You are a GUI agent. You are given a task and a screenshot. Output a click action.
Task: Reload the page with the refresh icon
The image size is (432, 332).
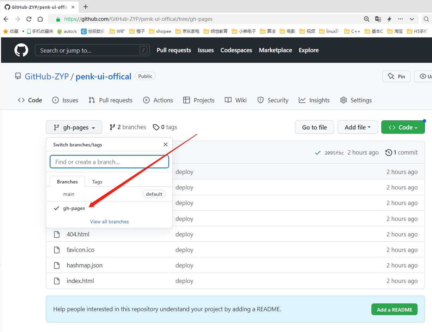coord(29,19)
